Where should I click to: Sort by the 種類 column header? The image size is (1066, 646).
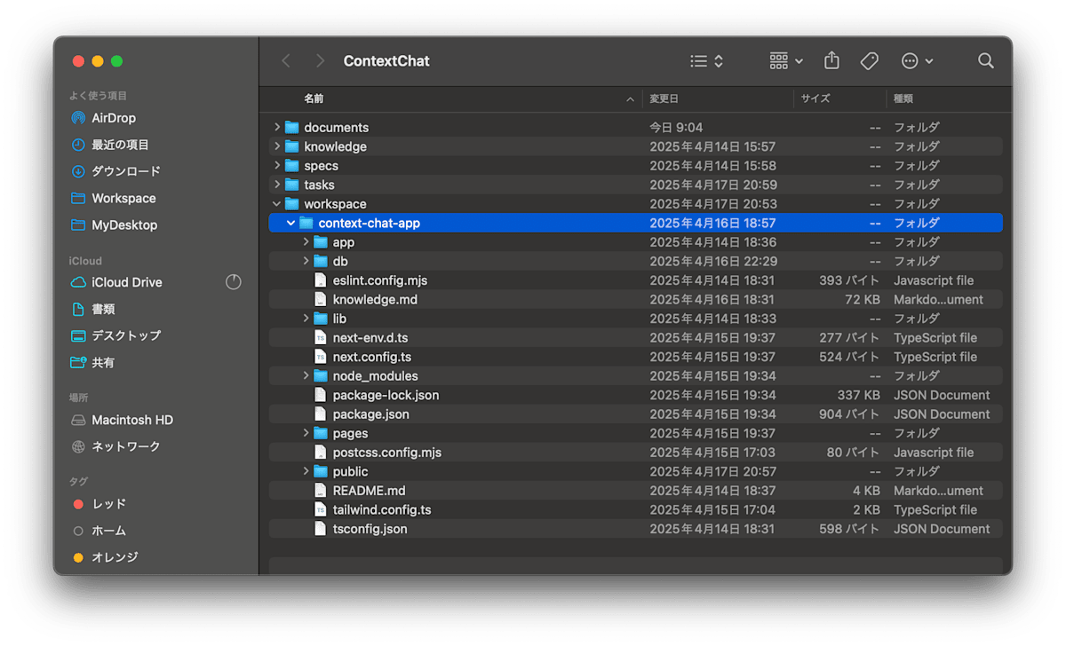903,98
